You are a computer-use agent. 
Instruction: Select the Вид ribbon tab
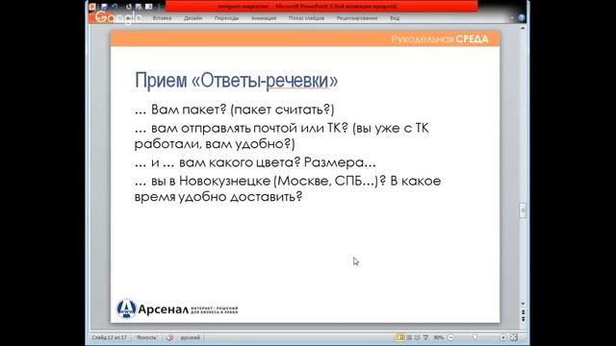pos(395,18)
